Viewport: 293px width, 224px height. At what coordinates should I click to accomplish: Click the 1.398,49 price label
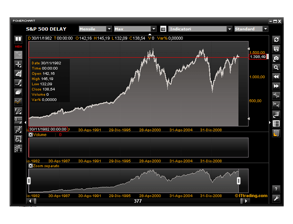coord(258,57)
